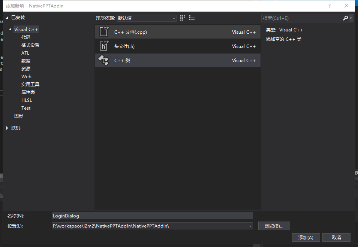Open the 排序依据 默认值 dropdown
The height and width of the screenshot is (247, 358).
pyautogui.click(x=146, y=18)
